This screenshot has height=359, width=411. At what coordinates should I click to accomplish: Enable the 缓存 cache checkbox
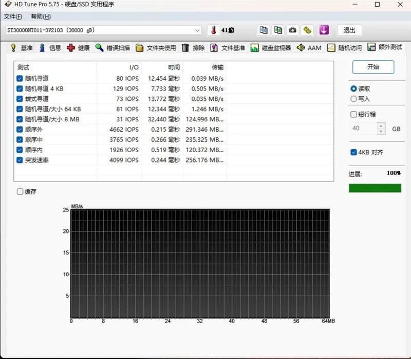point(20,191)
